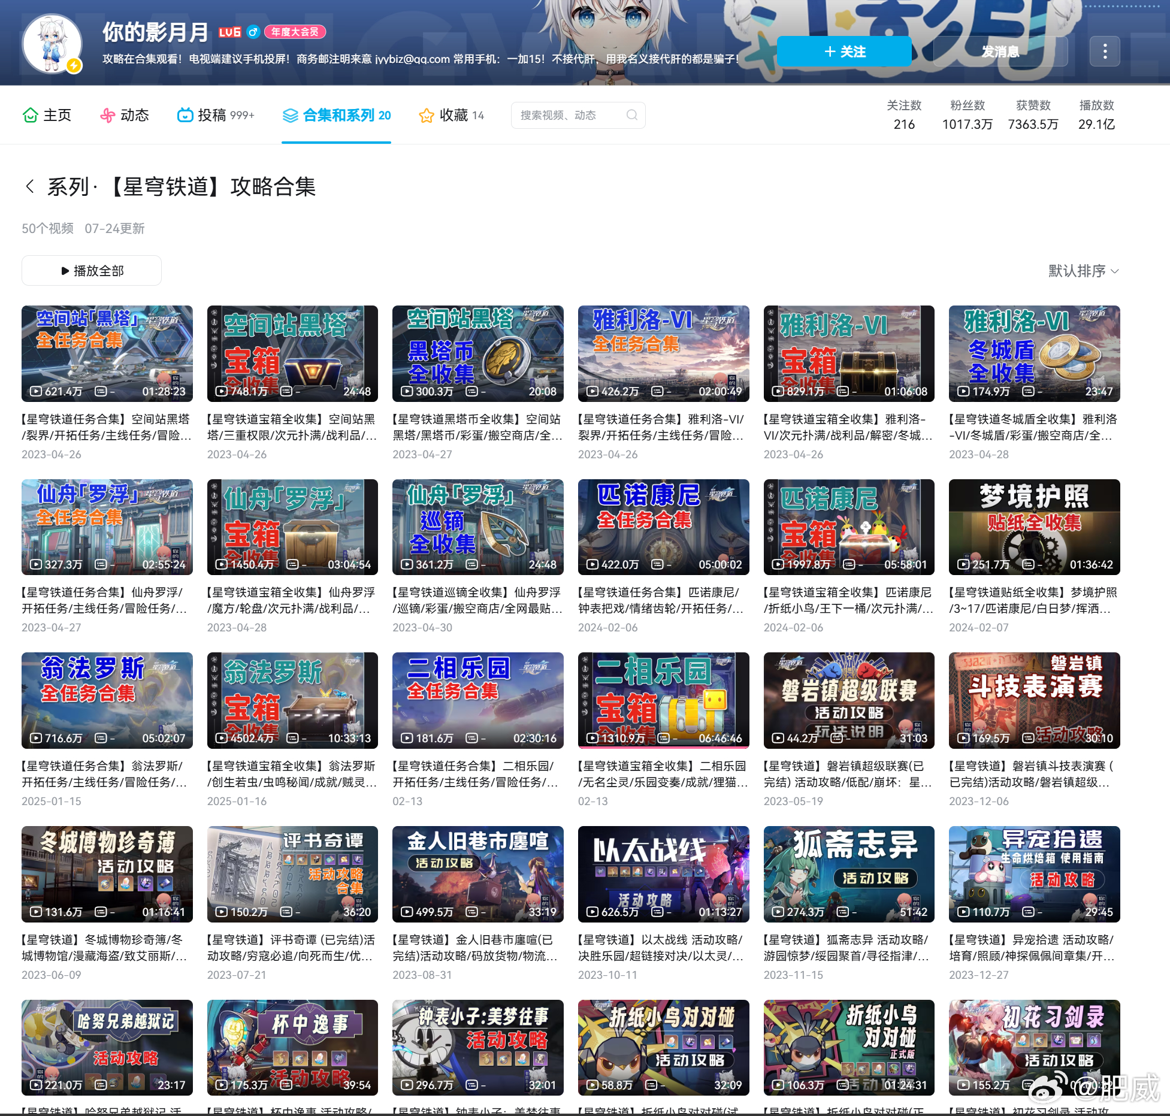Open the 雅利洛-VI 全任务合集 thumbnail
Screen dimensions: 1170x1116
(664, 353)
